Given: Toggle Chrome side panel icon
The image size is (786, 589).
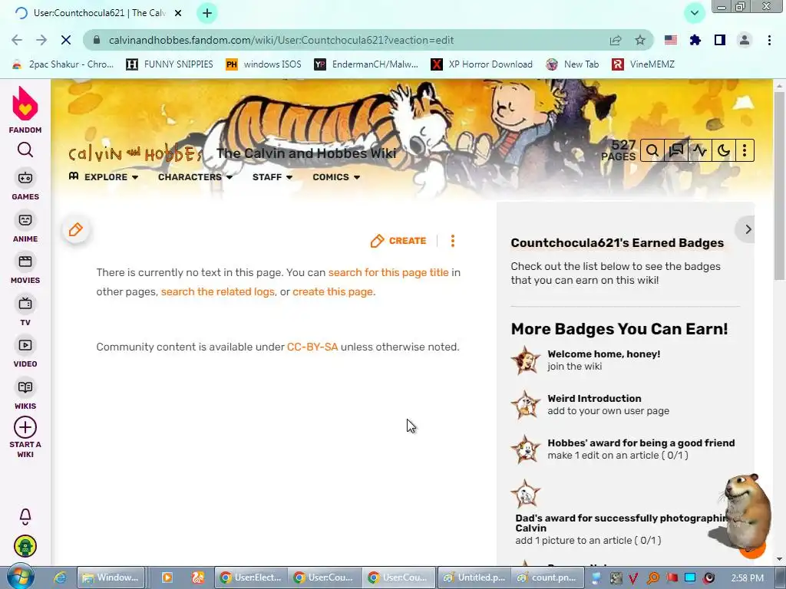Looking at the screenshot, I should pos(720,40).
